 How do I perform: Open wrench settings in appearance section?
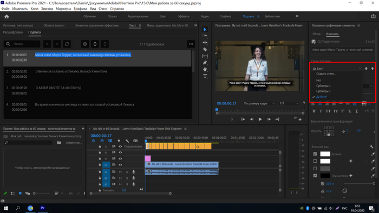(x=371, y=147)
